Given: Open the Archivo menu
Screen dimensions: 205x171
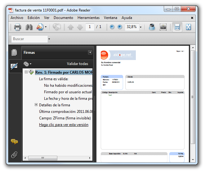Looking at the screenshot, I should click(x=17, y=18).
